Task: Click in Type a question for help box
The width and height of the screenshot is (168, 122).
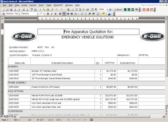Action: point(152,5)
